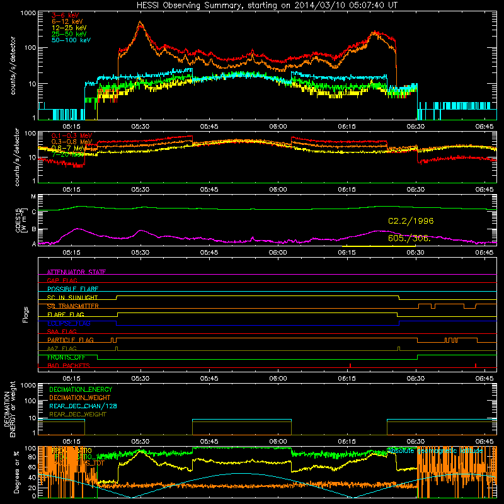The image size is (504, 504).
Task: Click '06:00' time label under the top panel
Action: pyautogui.click(x=278, y=127)
